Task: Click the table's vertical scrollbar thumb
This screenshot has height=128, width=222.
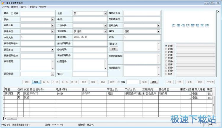Action: pos(214,105)
